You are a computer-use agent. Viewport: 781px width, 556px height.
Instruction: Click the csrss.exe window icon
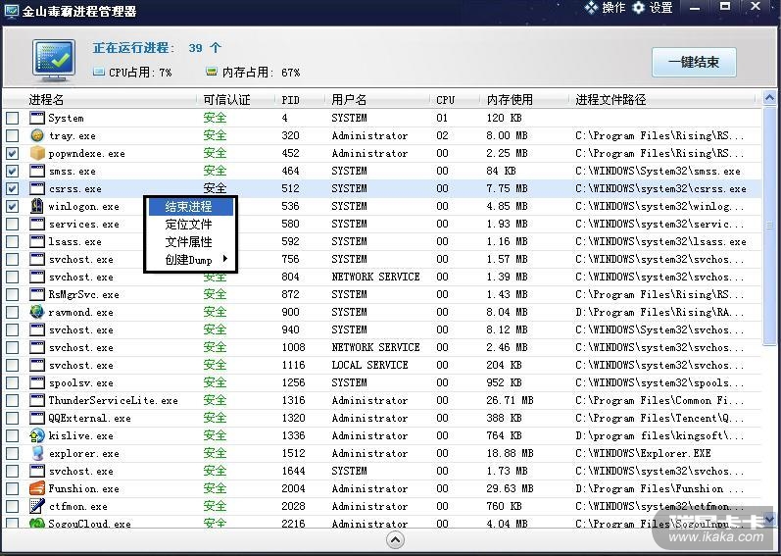click(x=37, y=188)
